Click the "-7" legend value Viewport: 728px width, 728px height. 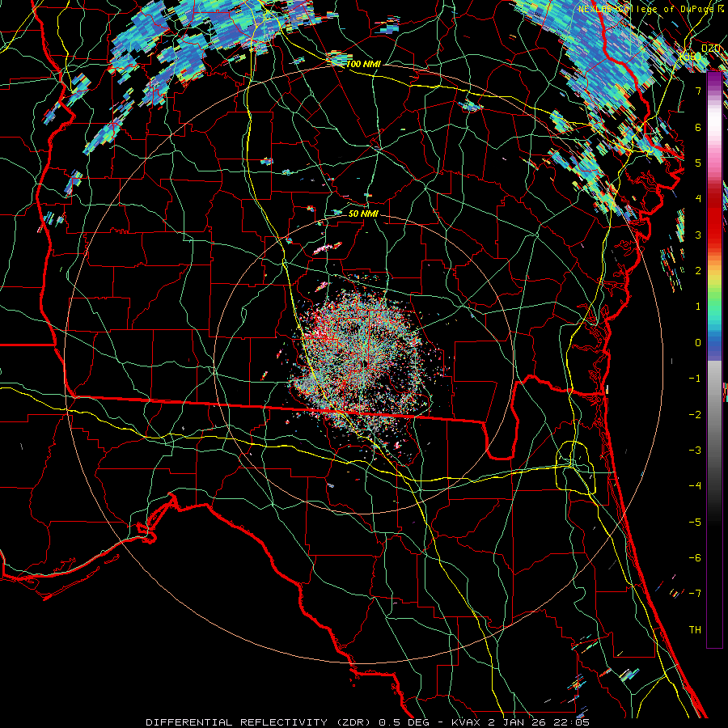coord(695,594)
